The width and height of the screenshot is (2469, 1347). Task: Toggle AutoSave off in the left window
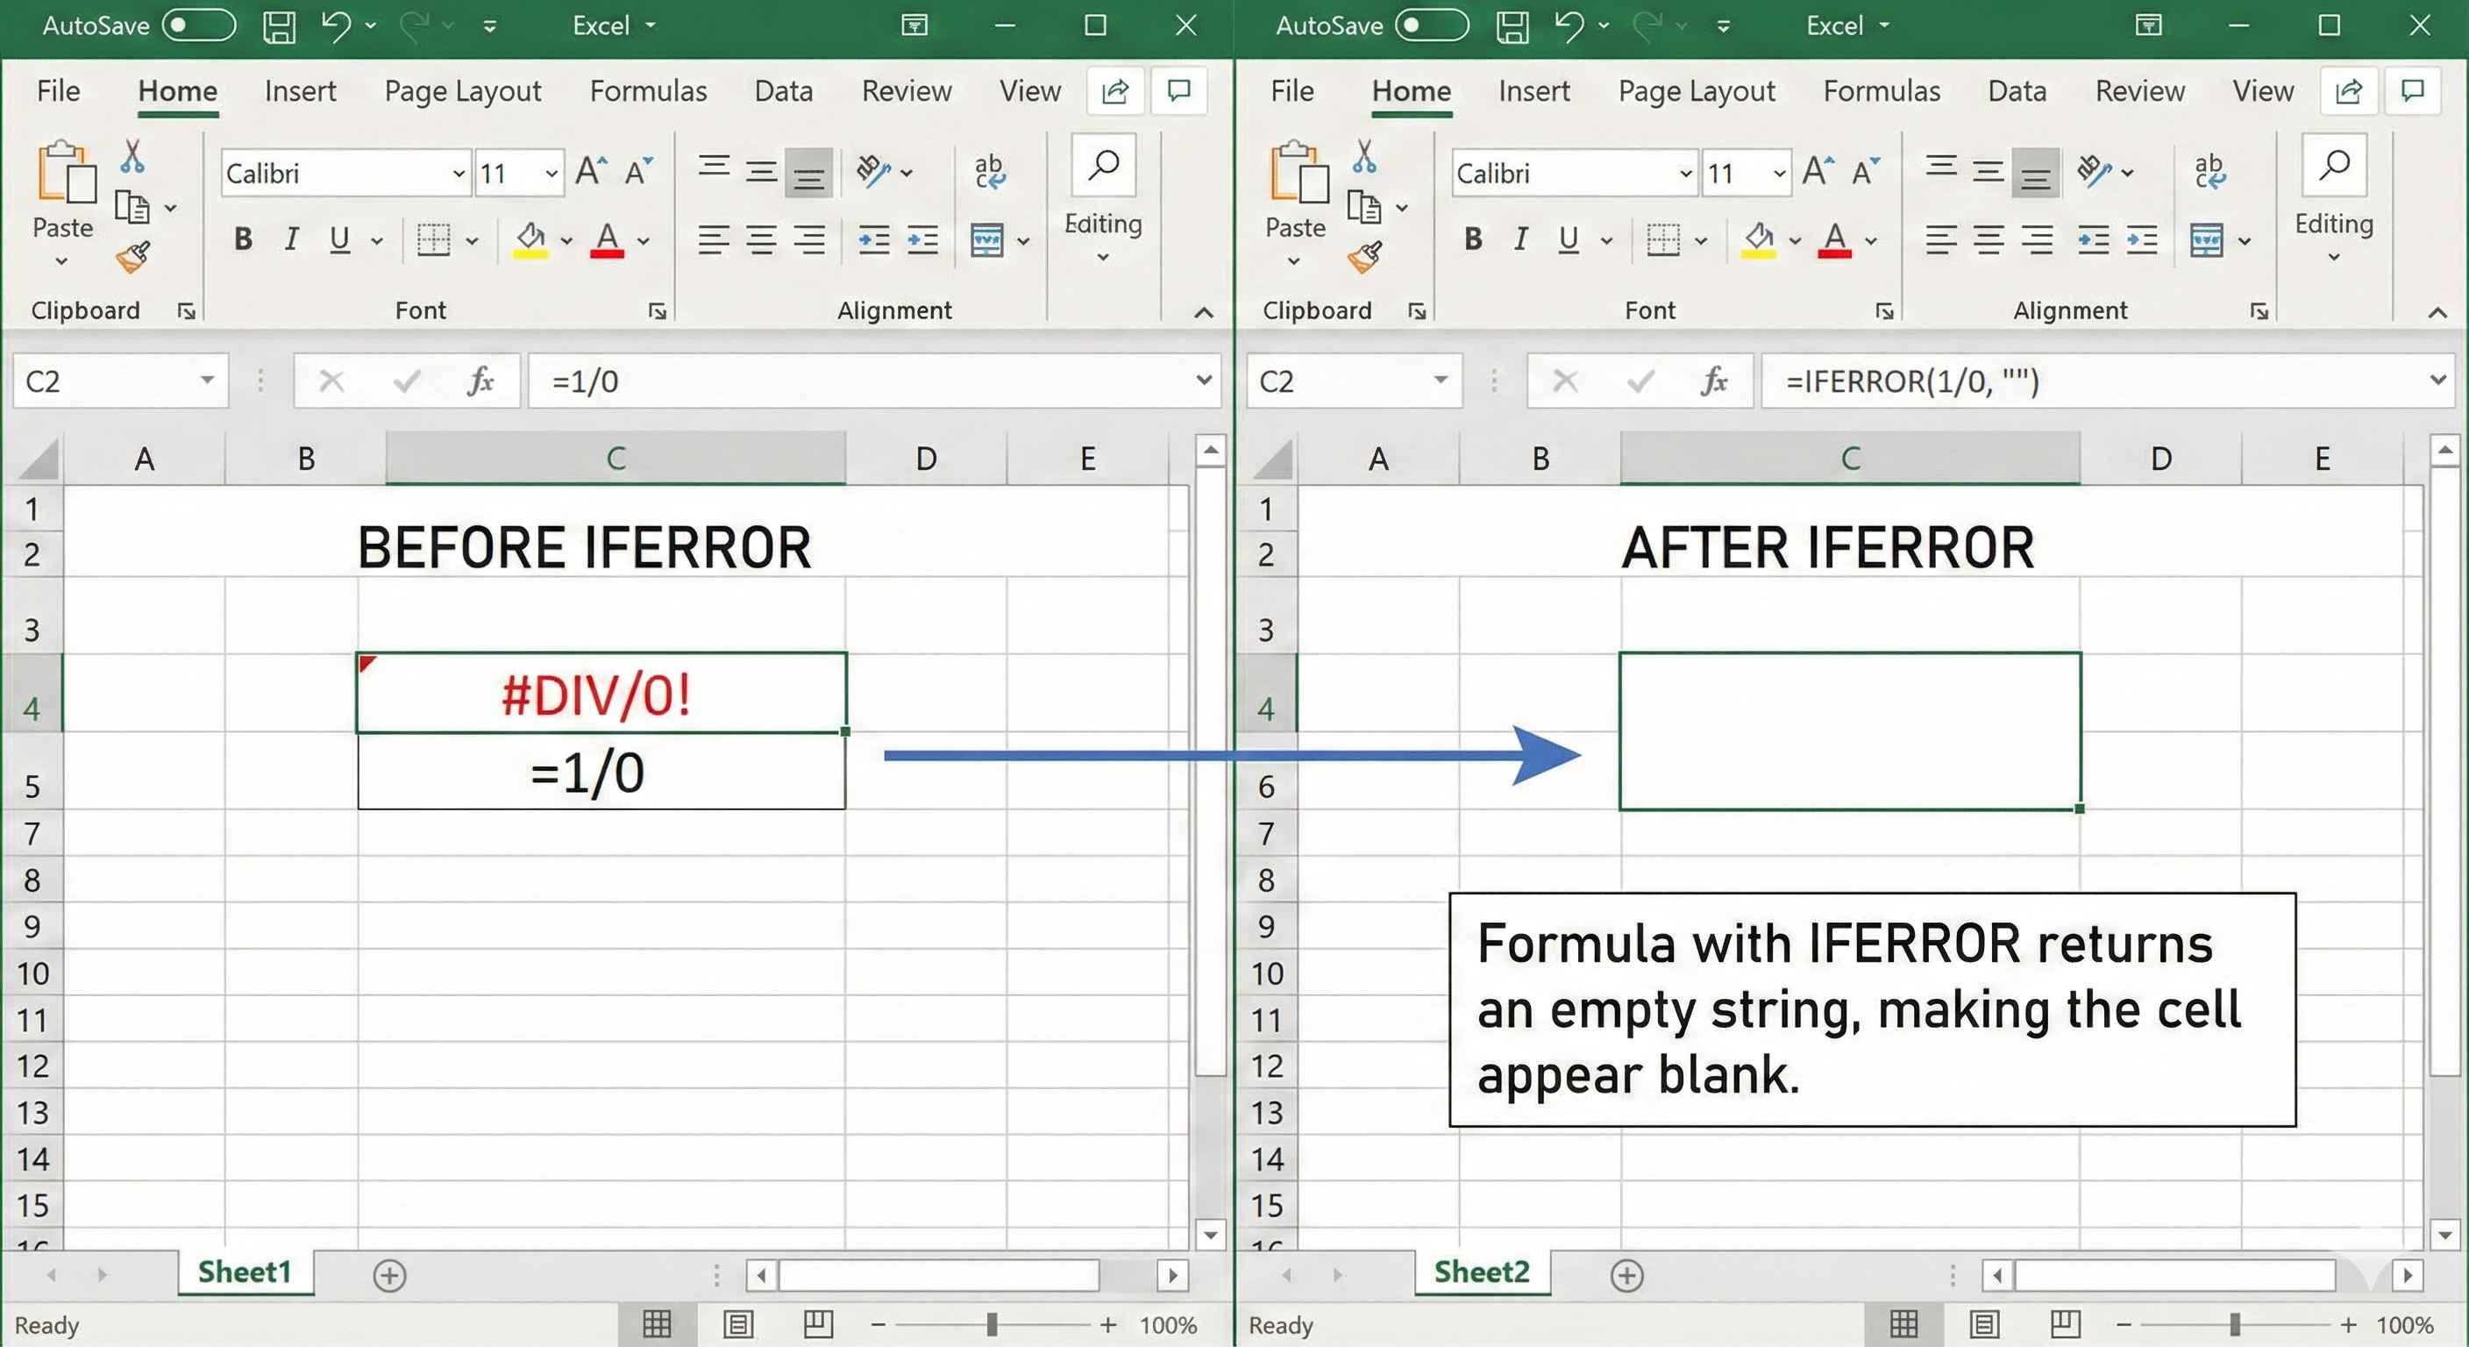click(x=197, y=25)
